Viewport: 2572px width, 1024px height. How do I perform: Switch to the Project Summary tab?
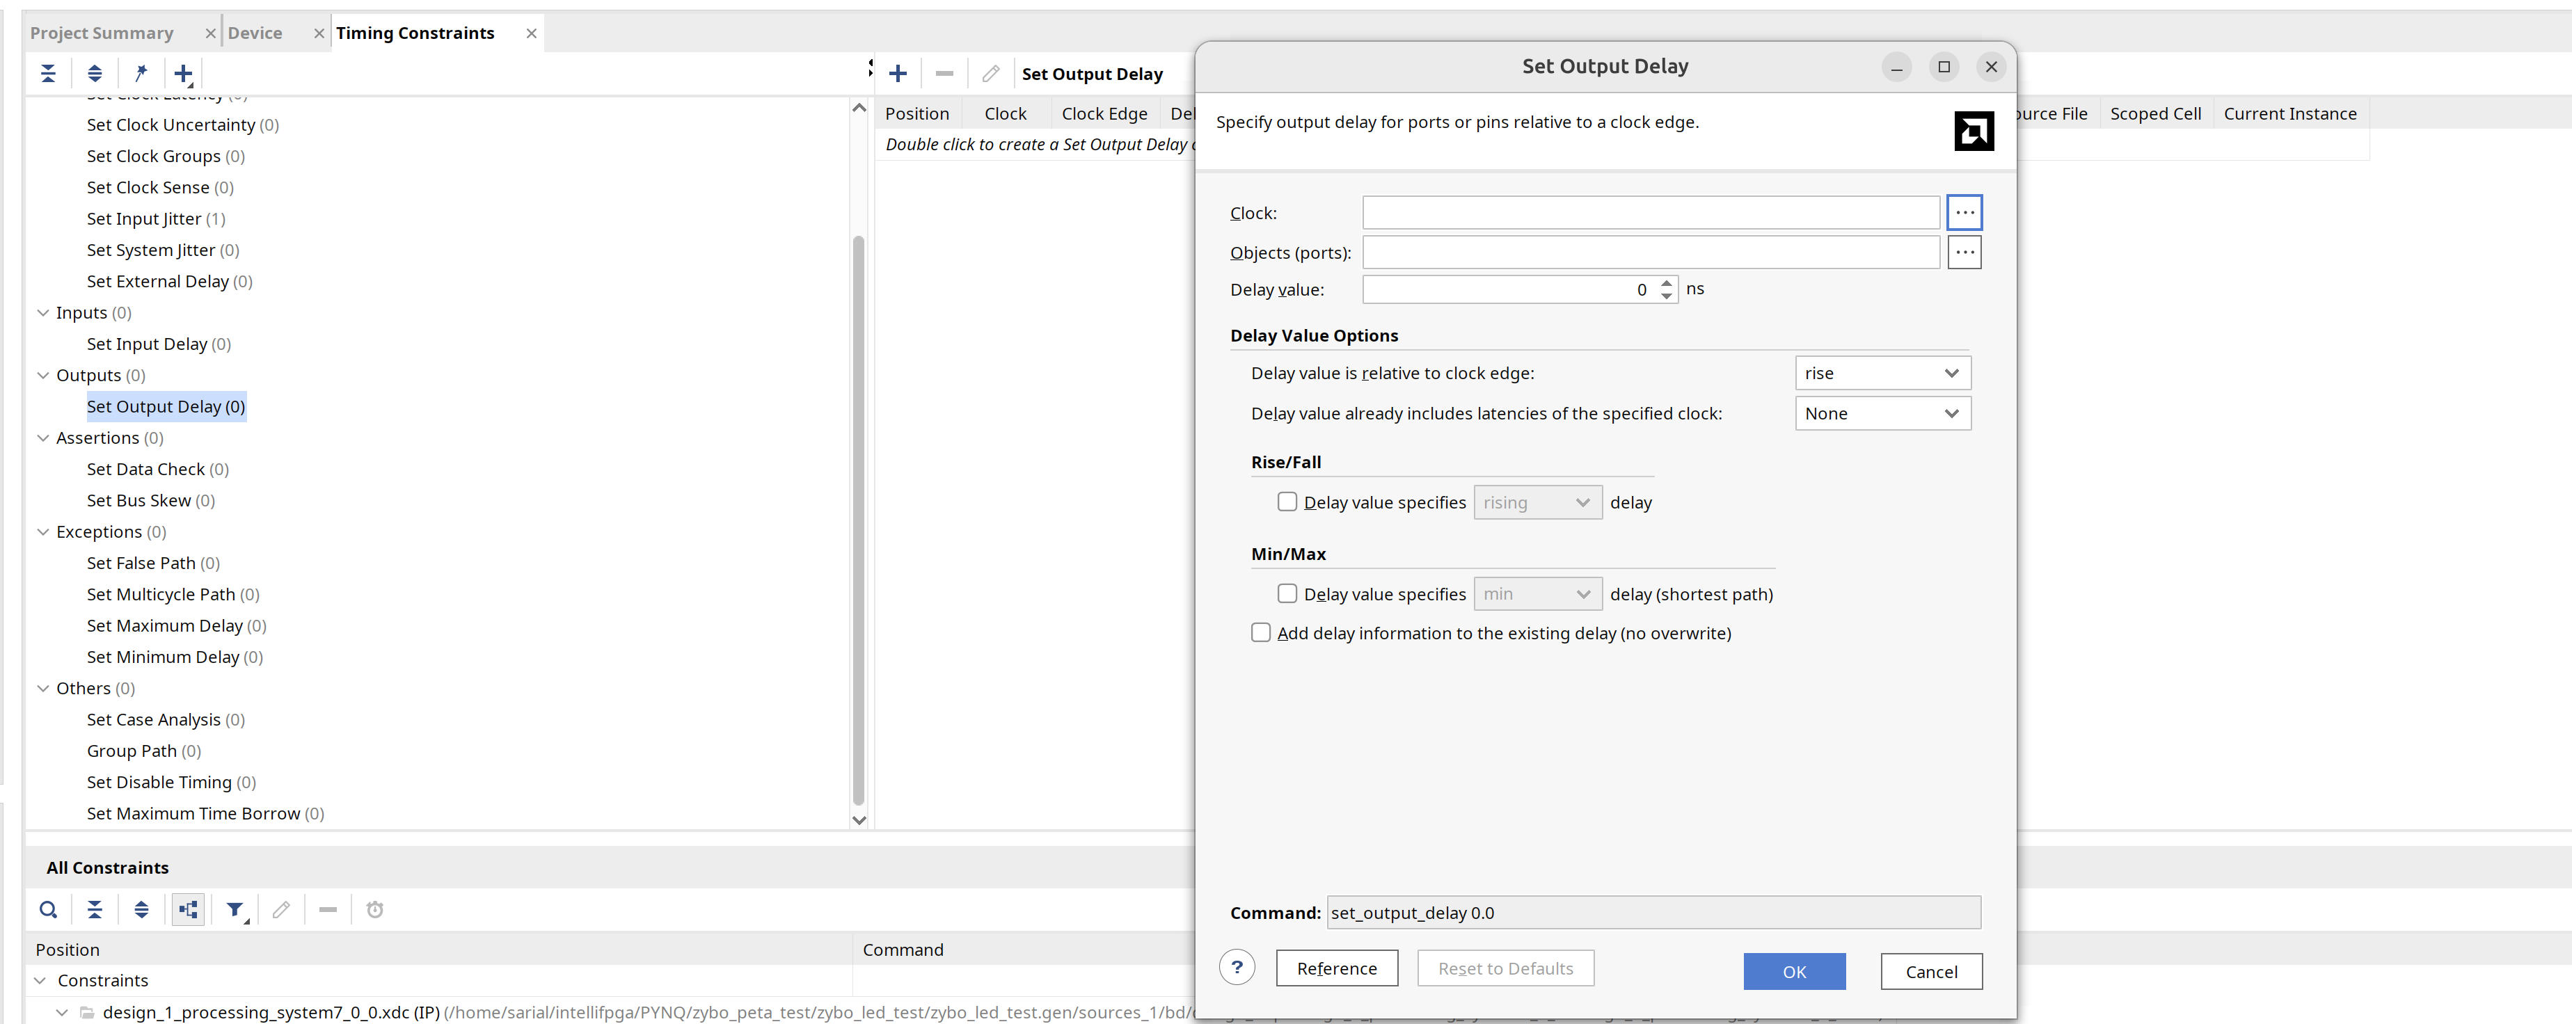pos(102,33)
